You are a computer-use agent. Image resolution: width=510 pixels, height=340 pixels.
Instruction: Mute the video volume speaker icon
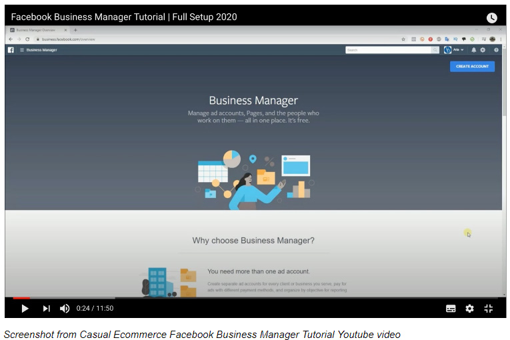point(65,309)
